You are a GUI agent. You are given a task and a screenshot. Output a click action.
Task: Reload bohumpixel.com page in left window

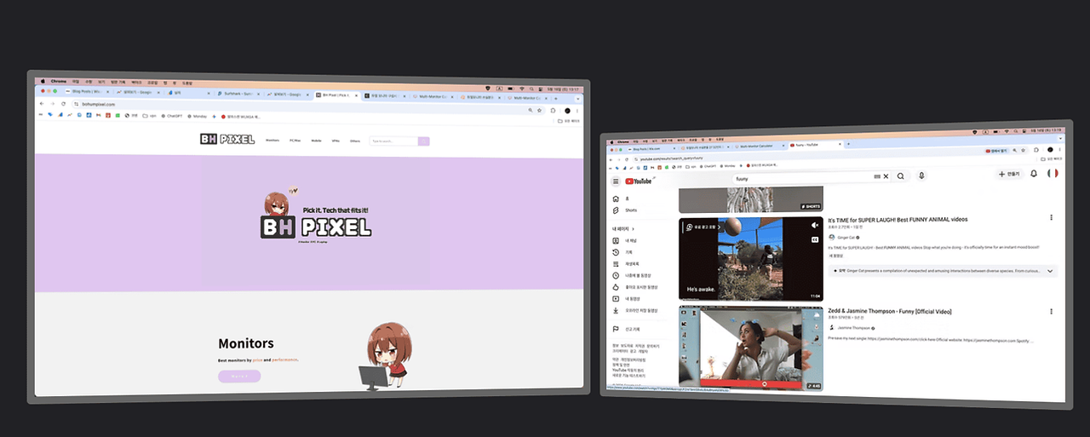click(x=63, y=103)
